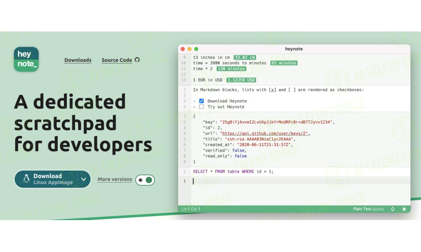Check the Try out Heynote checkbox
The image size is (421, 252).
pyautogui.click(x=201, y=107)
